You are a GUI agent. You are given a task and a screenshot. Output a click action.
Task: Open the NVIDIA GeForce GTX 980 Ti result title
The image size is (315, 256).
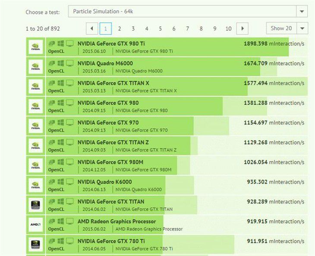(111, 44)
